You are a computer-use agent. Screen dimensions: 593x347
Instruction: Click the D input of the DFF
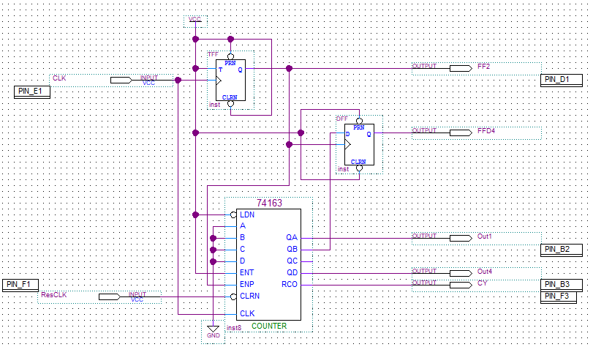point(347,134)
